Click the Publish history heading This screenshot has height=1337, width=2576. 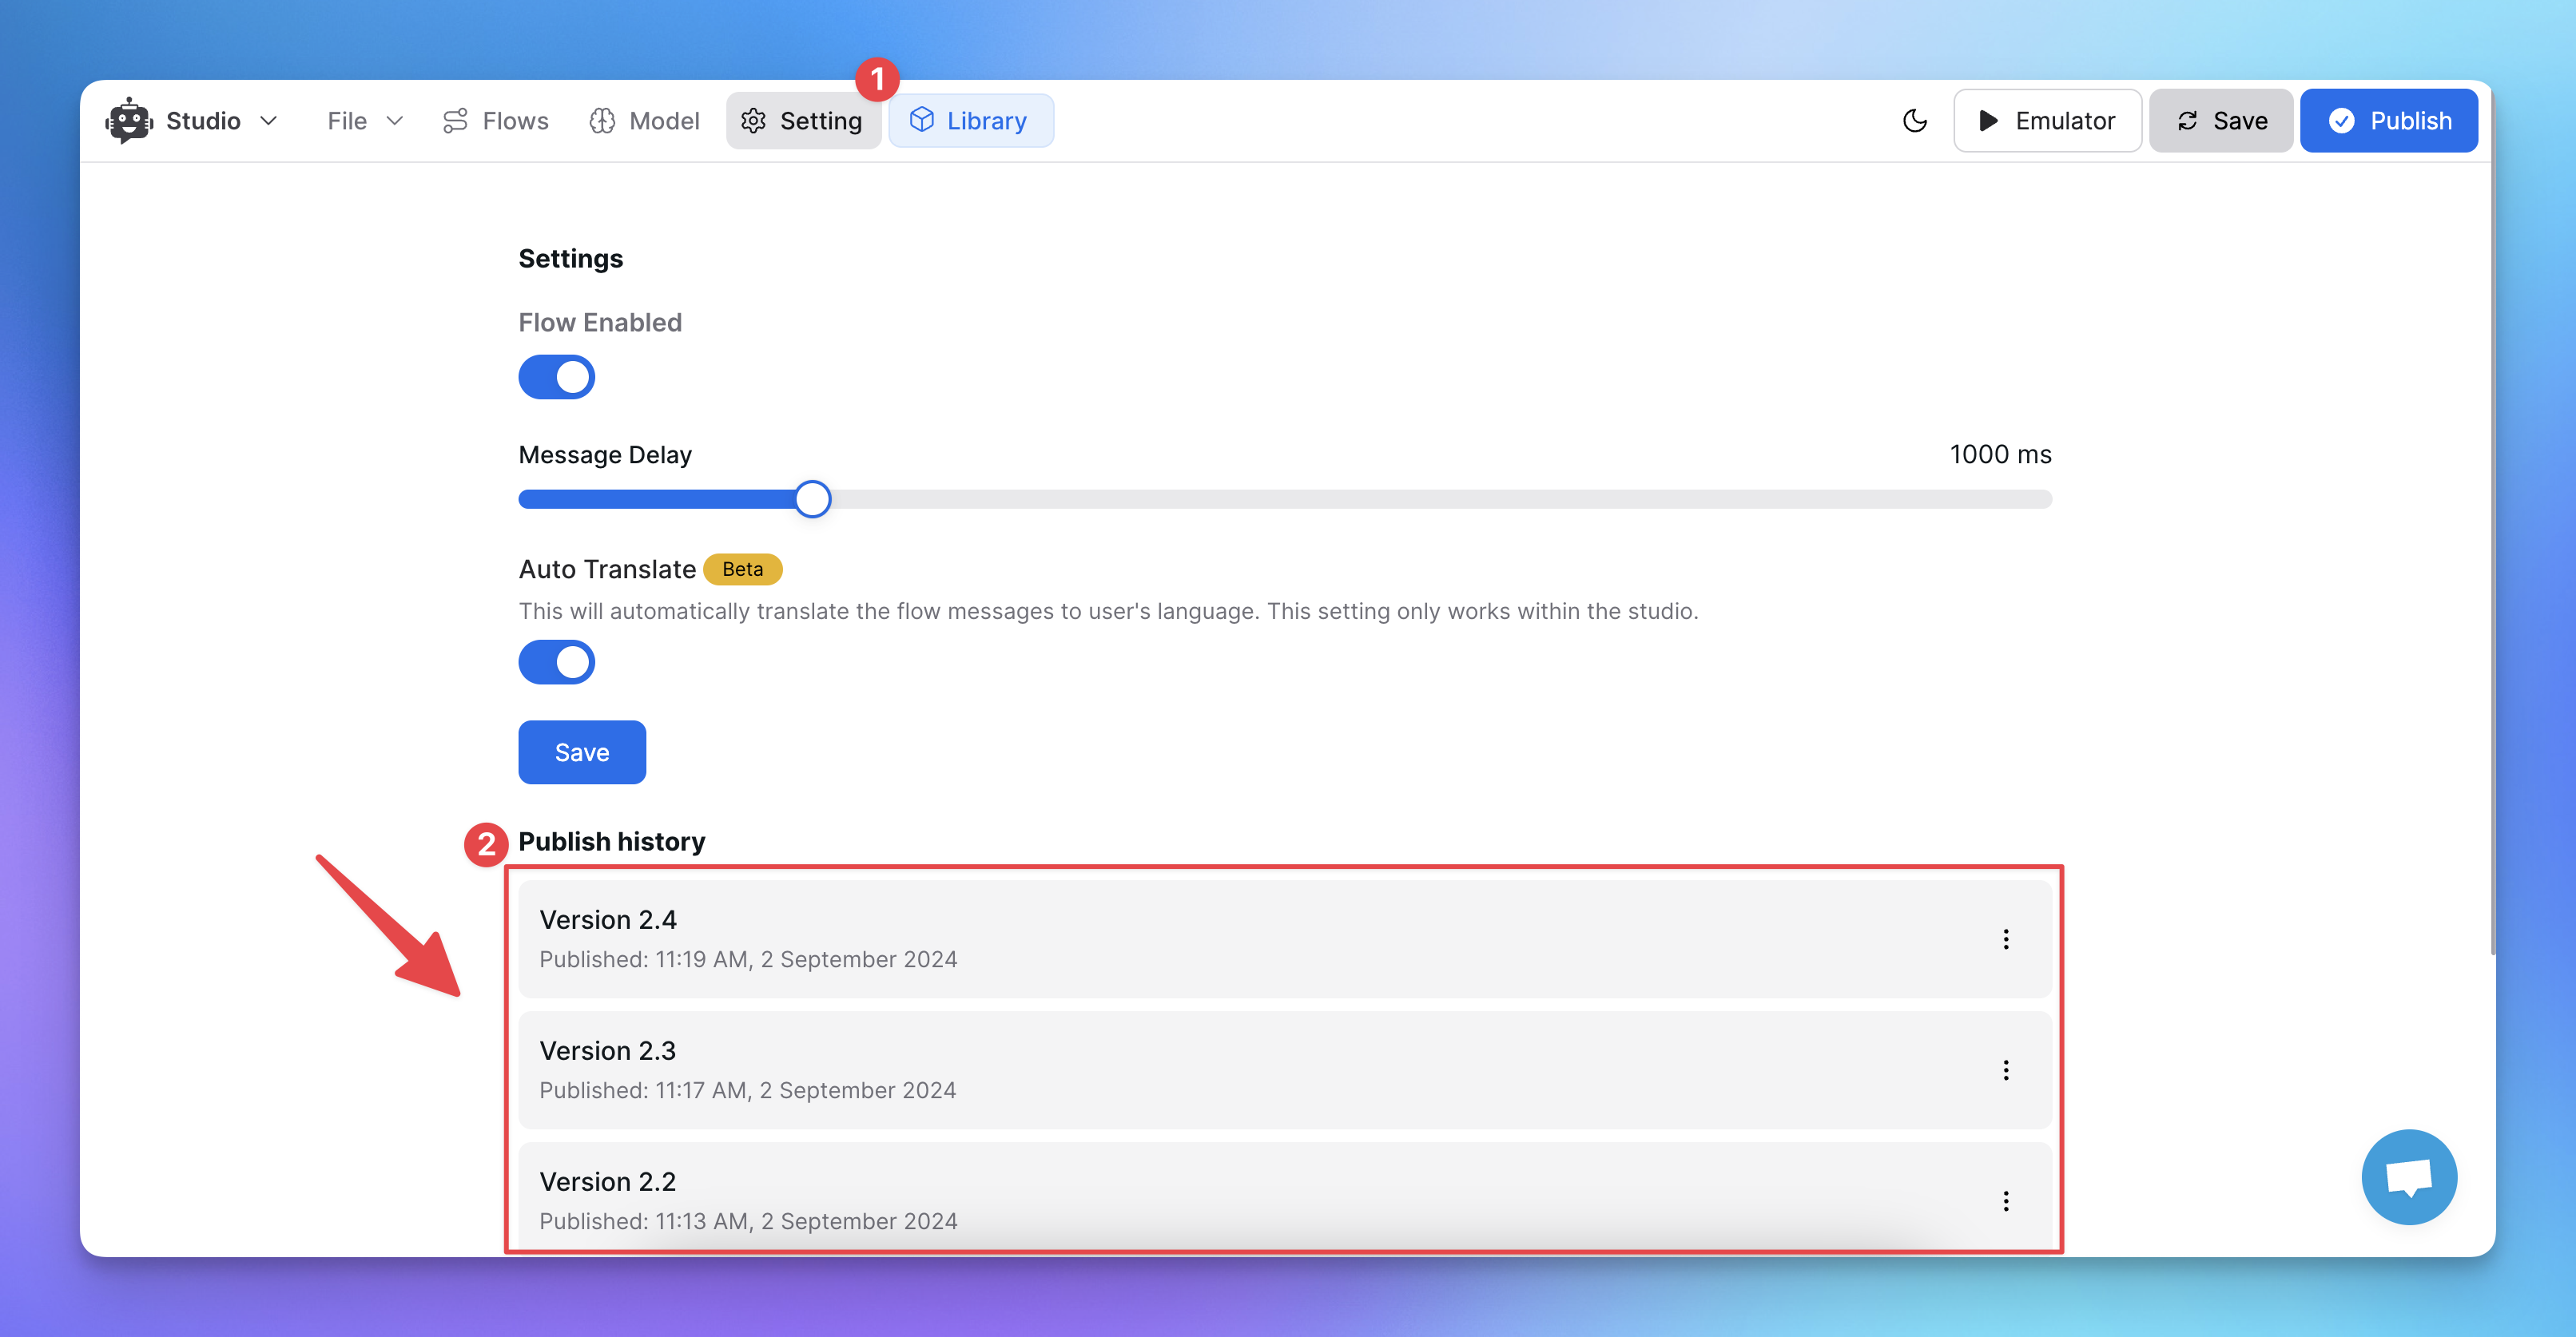pyautogui.click(x=611, y=843)
